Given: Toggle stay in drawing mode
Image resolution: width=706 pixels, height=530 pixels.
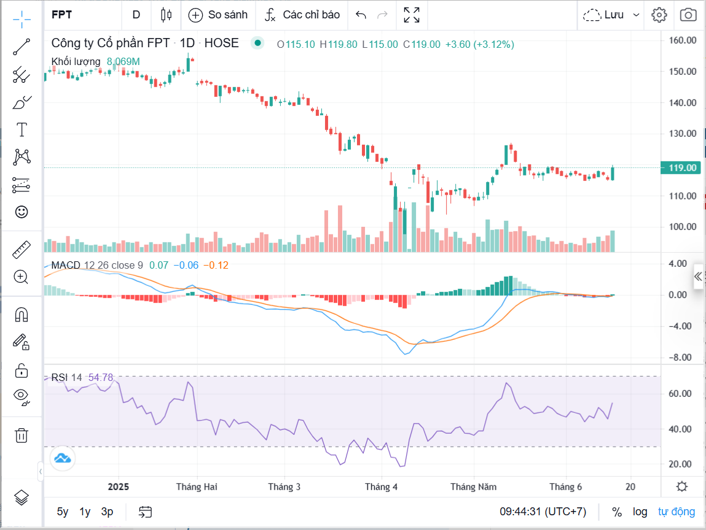Looking at the screenshot, I should (x=22, y=342).
